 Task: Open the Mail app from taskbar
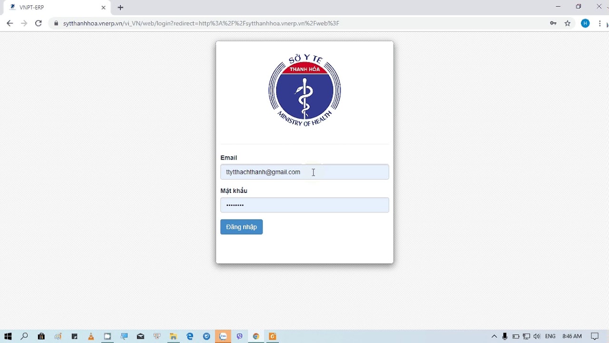pos(140,336)
